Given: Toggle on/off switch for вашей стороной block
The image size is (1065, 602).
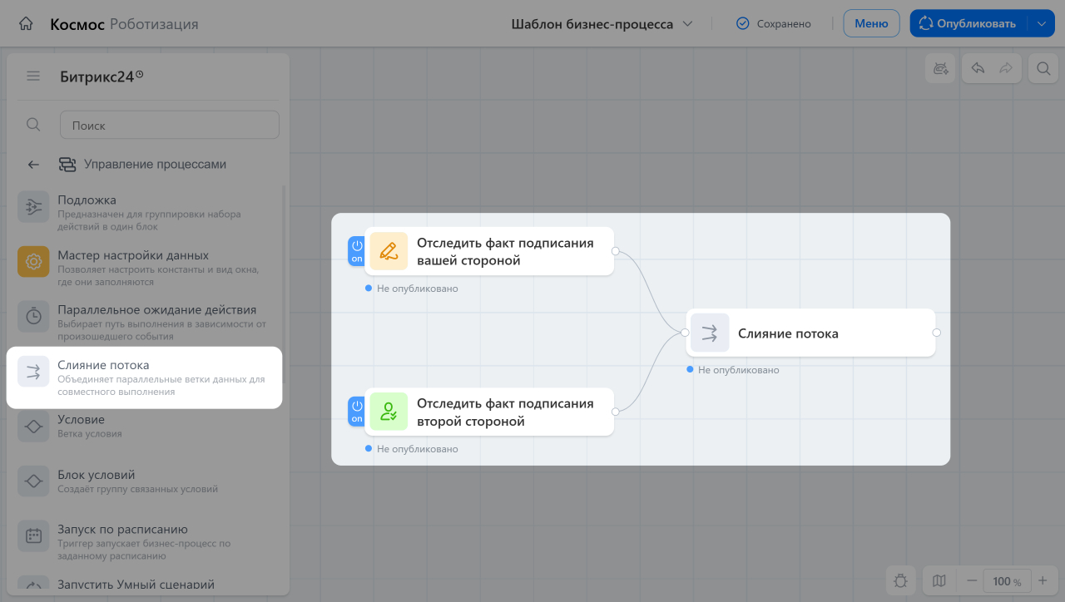Looking at the screenshot, I should click(x=357, y=251).
